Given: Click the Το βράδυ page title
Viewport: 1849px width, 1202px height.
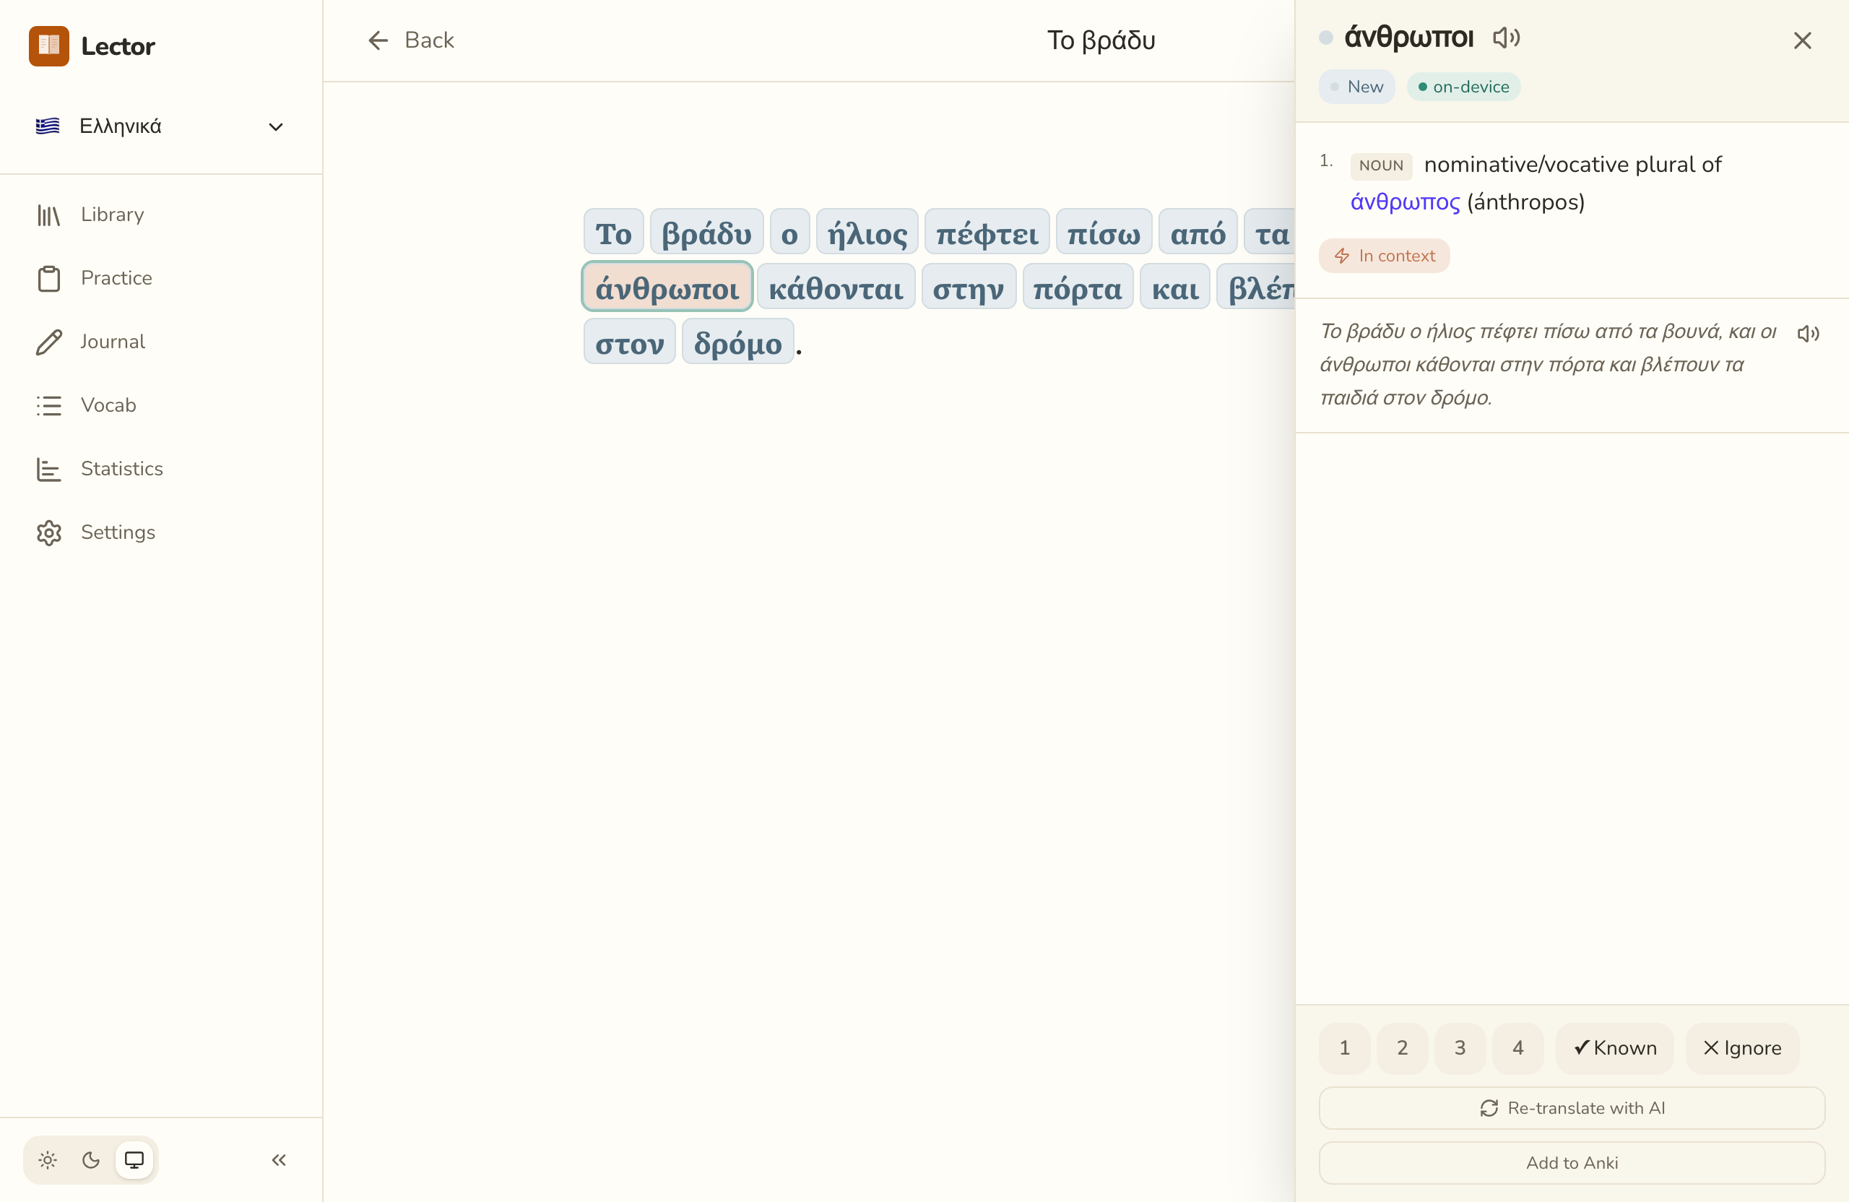Looking at the screenshot, I should tap(1101, 40).
